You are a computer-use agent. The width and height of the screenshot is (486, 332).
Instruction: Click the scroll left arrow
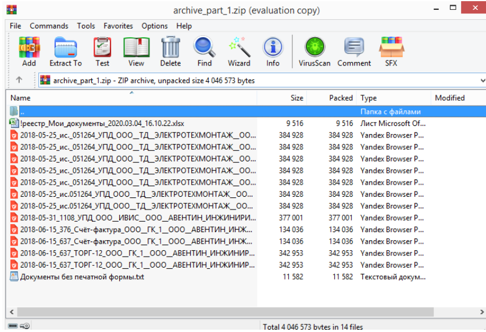pyautogui.click(x=12, y=312)
